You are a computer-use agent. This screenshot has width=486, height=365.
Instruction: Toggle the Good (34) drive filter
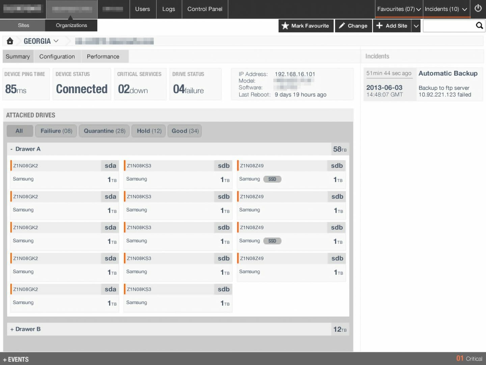185,131
